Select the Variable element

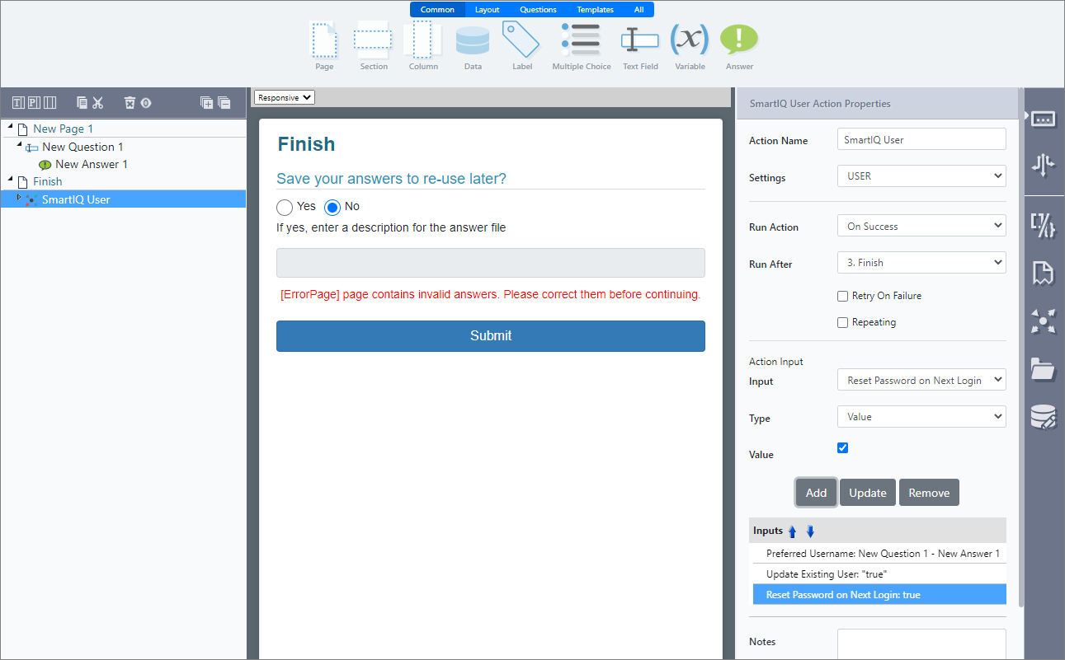pyautogui.click(x=690, y=45)
